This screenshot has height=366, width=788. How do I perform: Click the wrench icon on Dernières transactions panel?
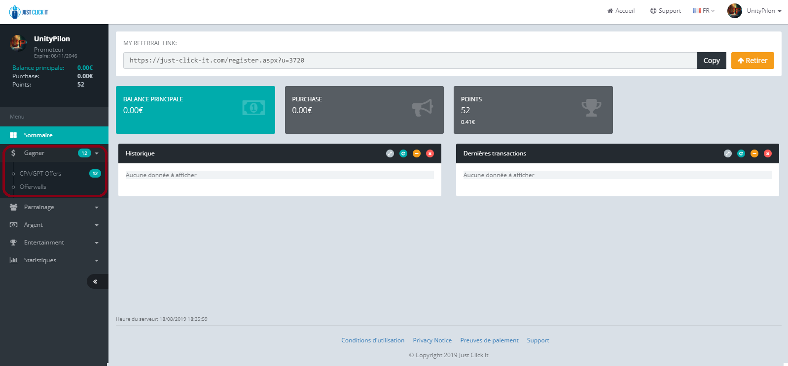point(728,153)
